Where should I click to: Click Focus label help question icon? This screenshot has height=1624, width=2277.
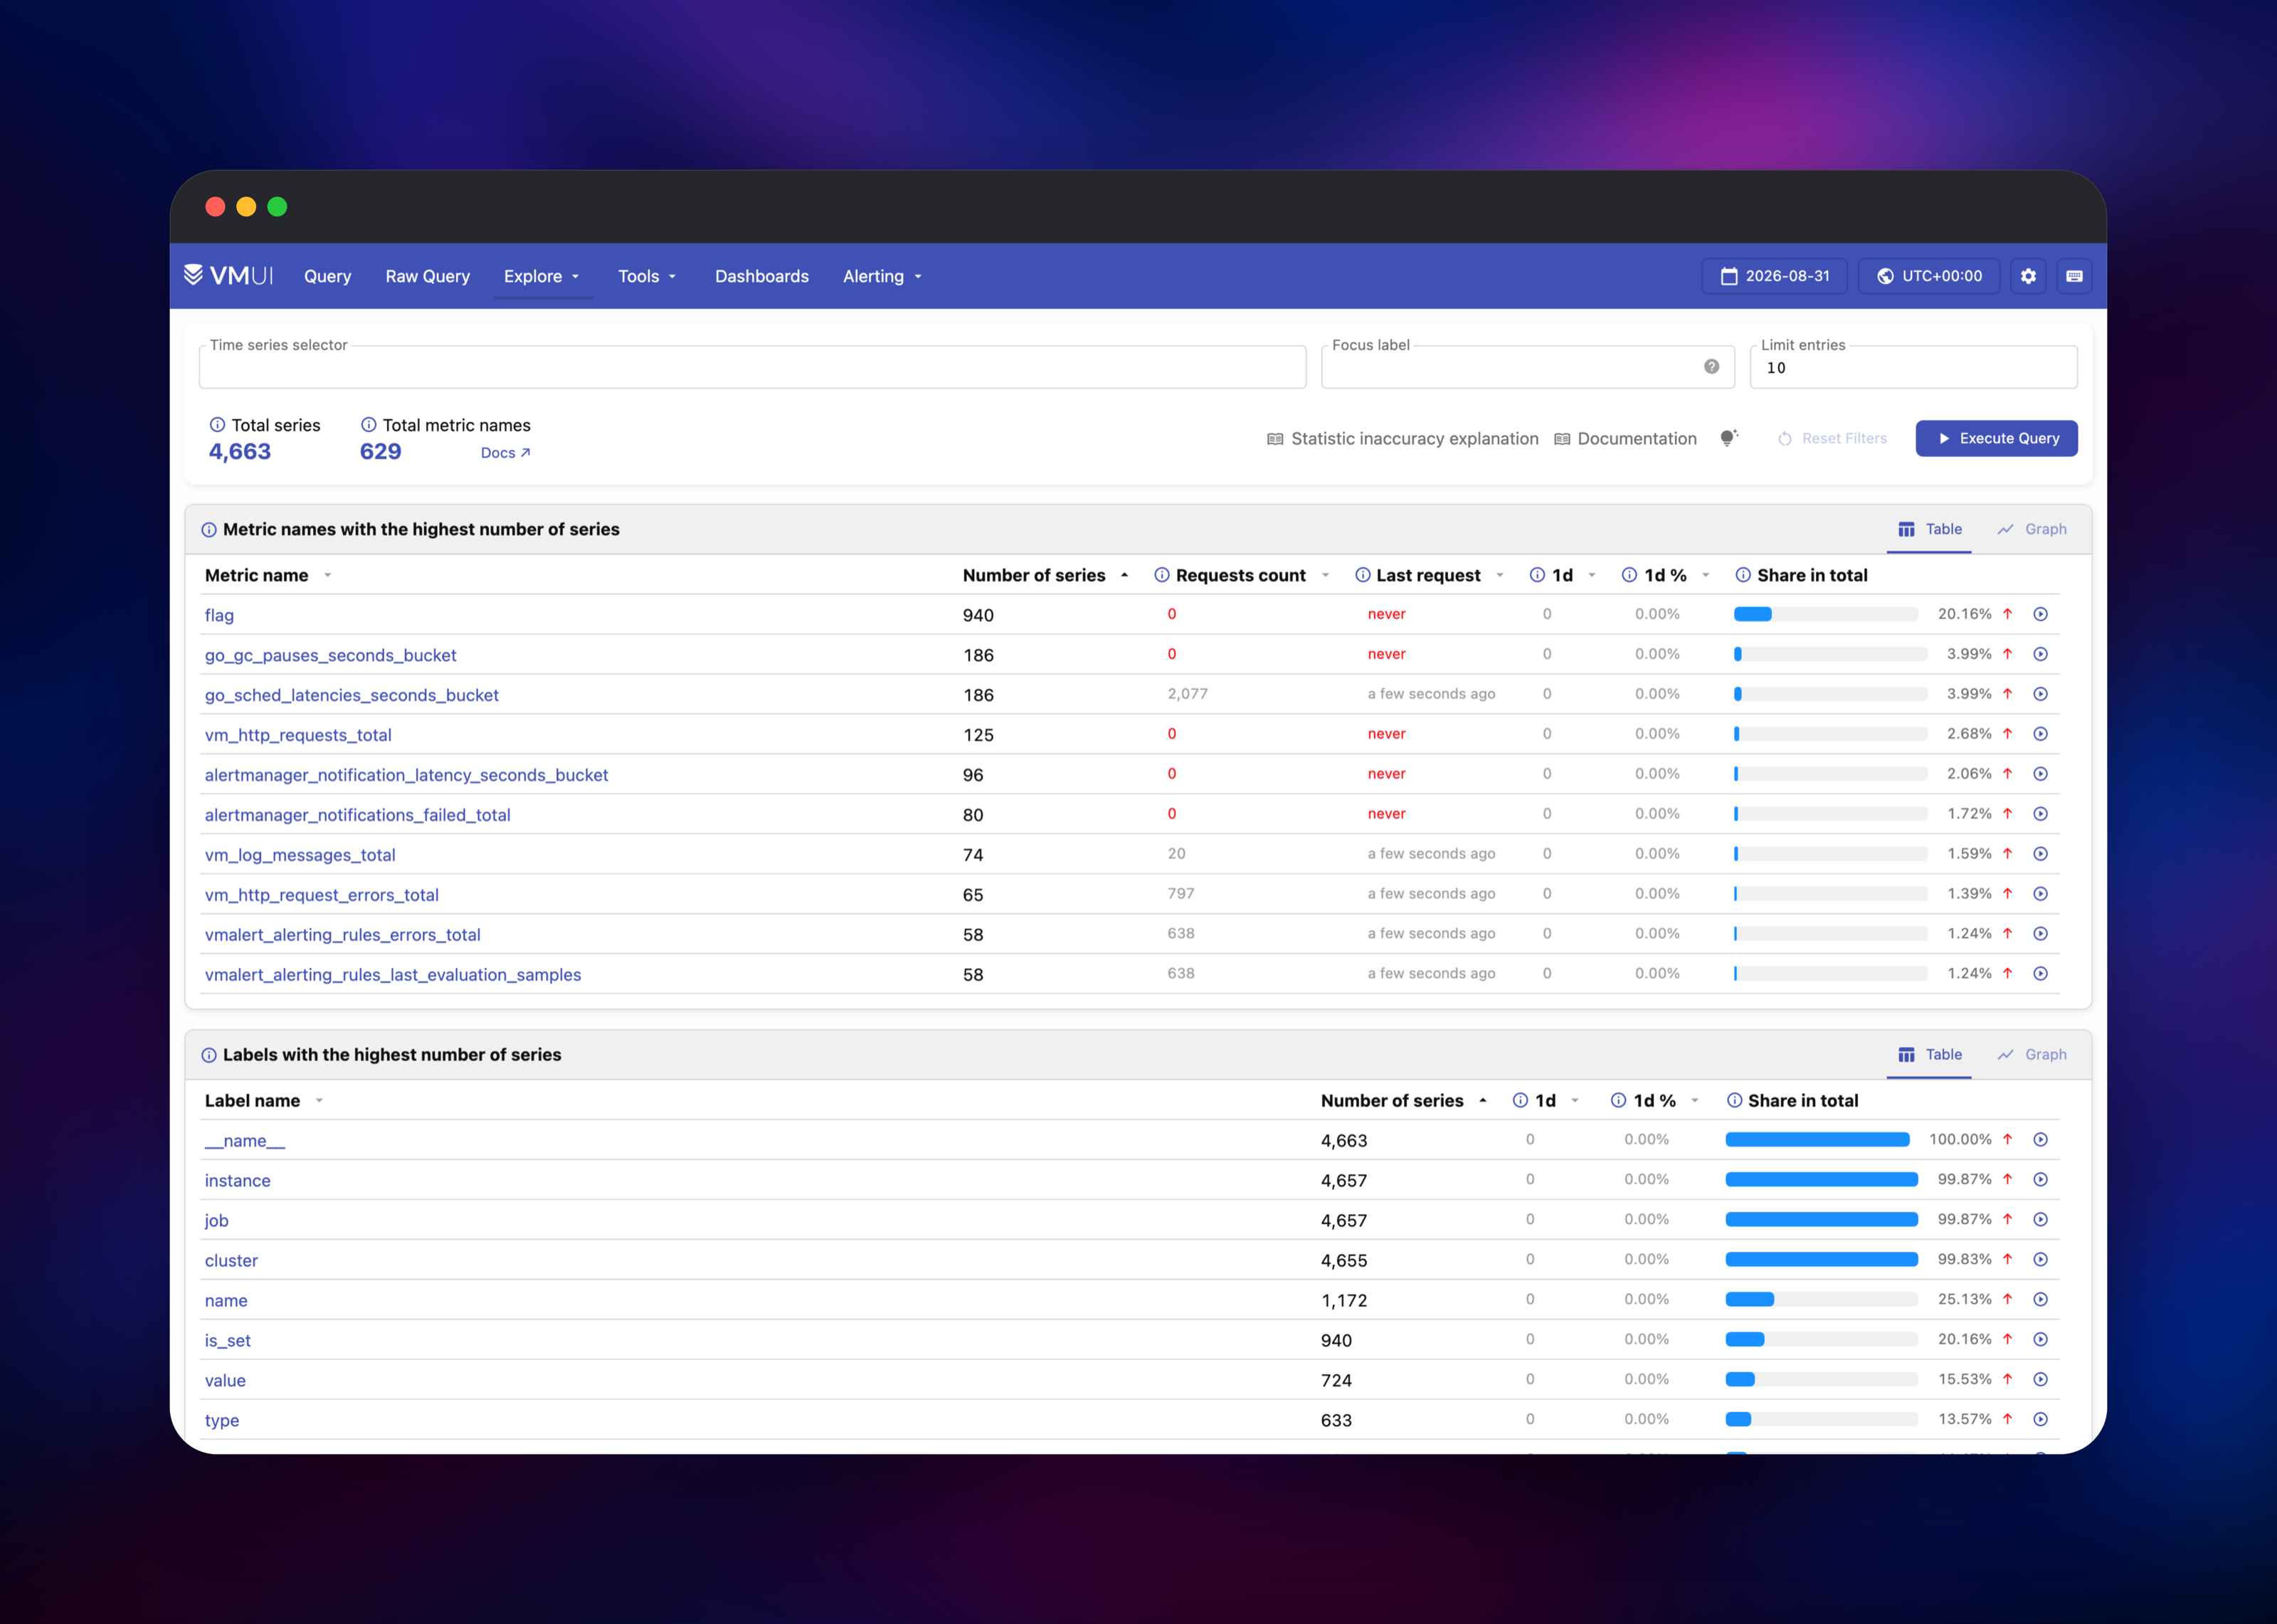coord(1711,366)
